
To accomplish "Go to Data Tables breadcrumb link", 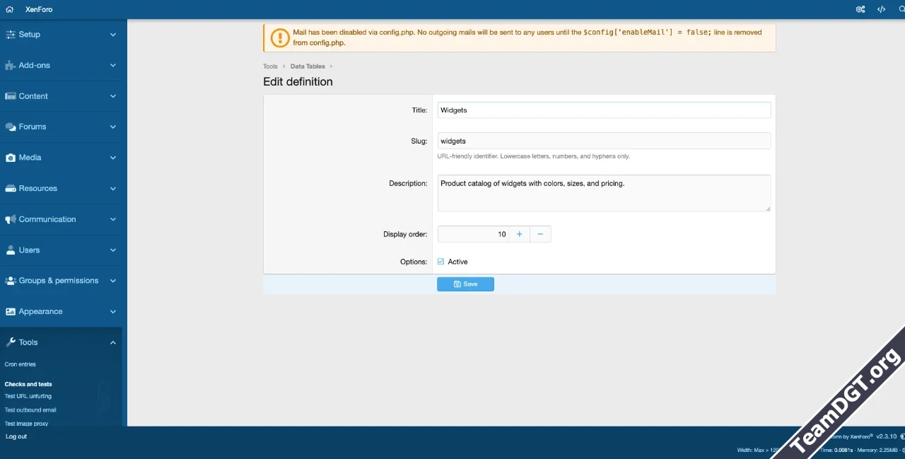I will [x=308, y=66].
